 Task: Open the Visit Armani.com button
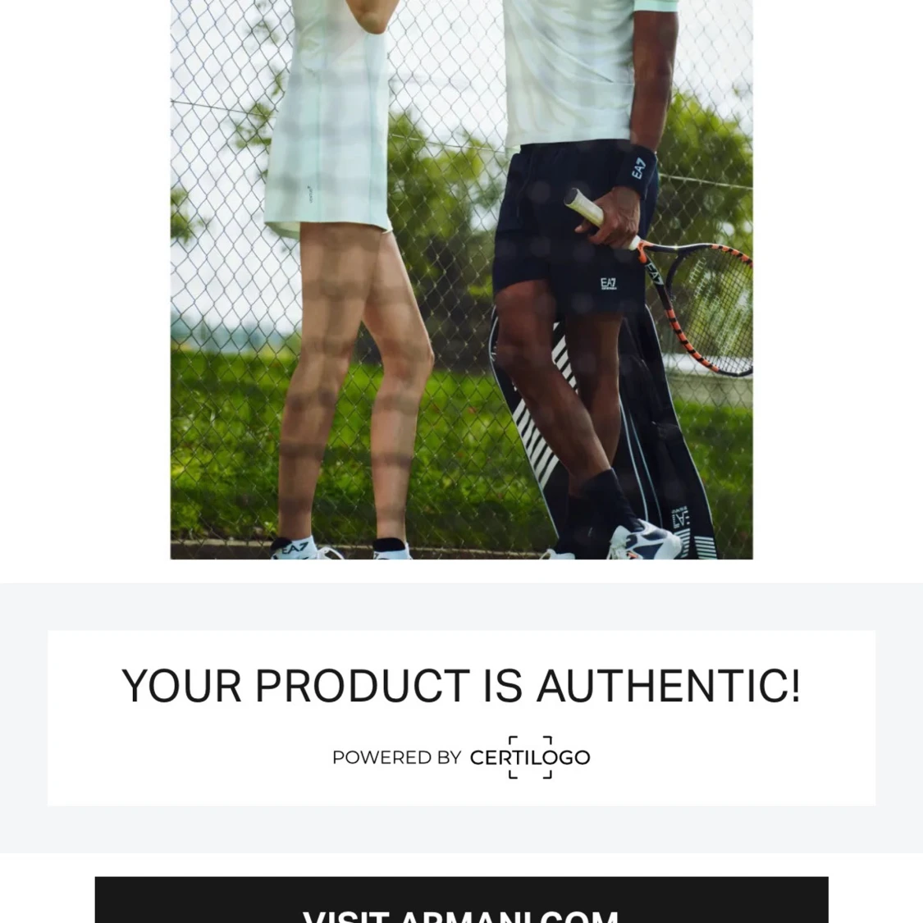461,899
